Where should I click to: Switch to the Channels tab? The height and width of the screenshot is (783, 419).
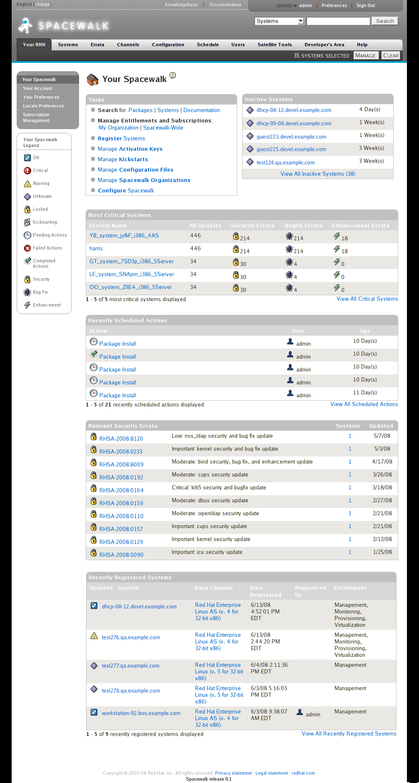(x=128, y=45)
